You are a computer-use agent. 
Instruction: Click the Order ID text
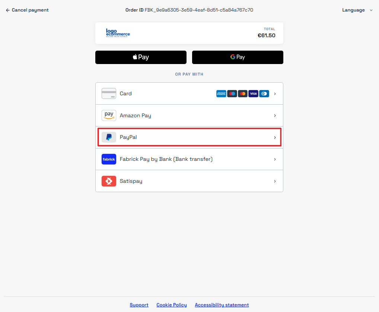(x=189, y=10)
